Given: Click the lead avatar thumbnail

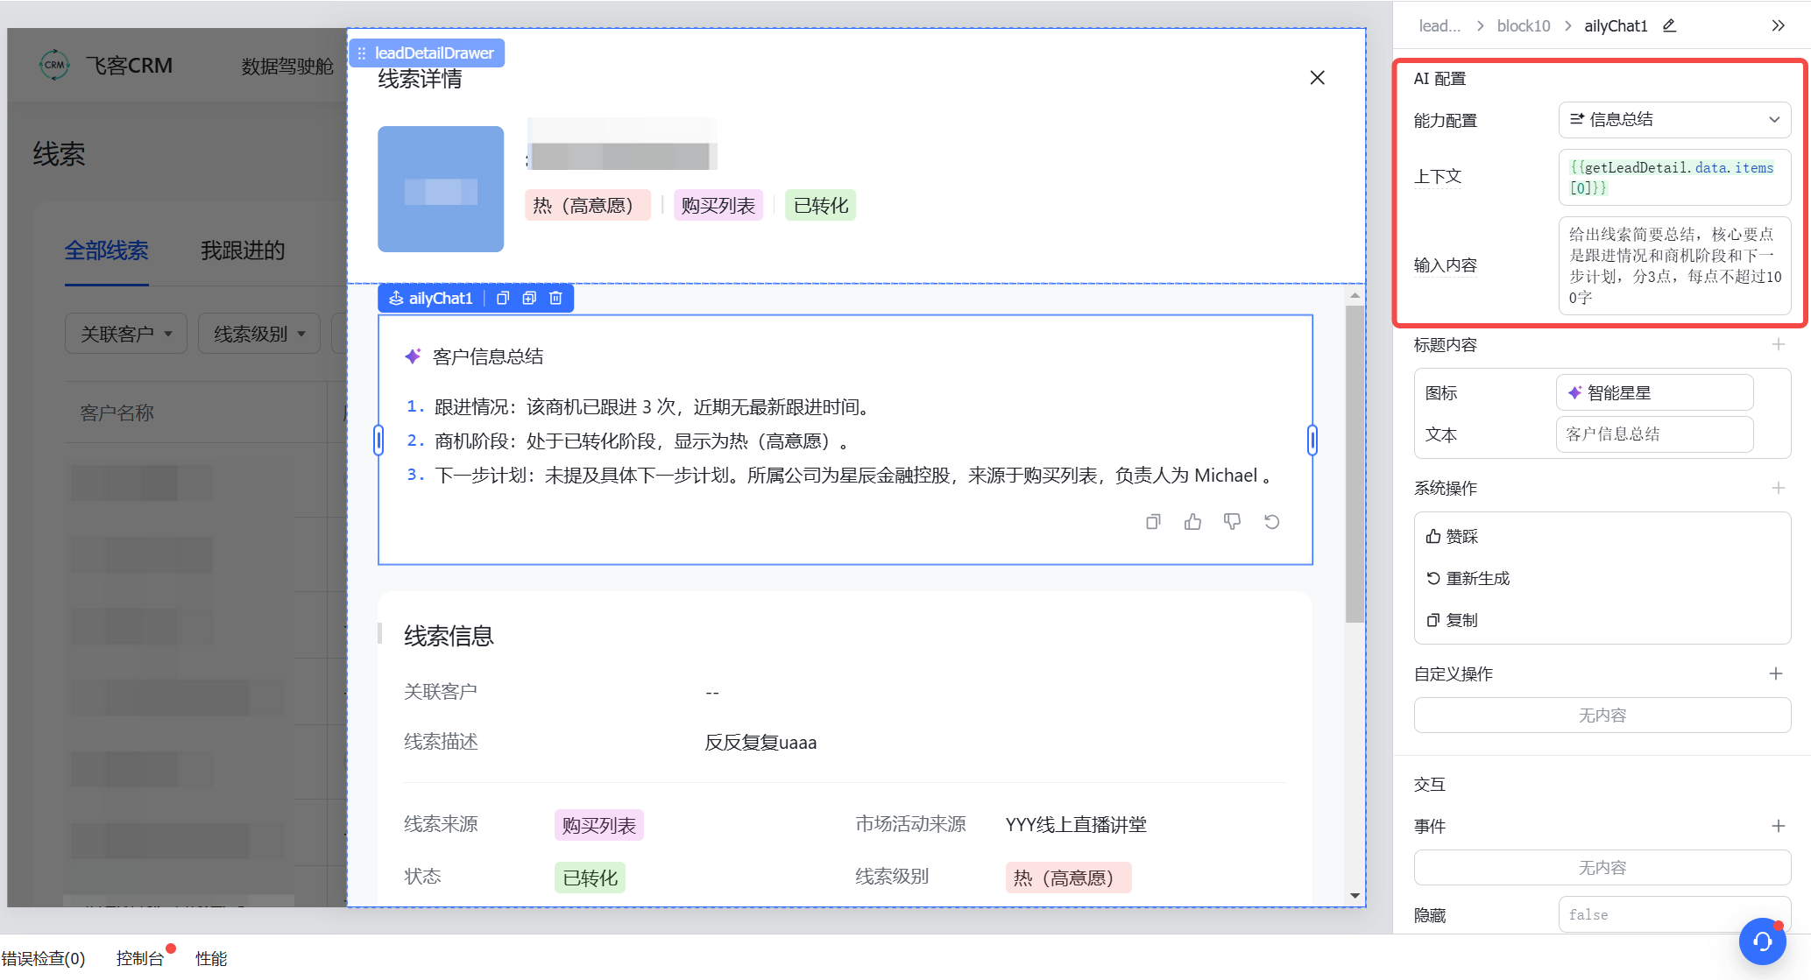Looking at the screenshot, I should 441,189.
